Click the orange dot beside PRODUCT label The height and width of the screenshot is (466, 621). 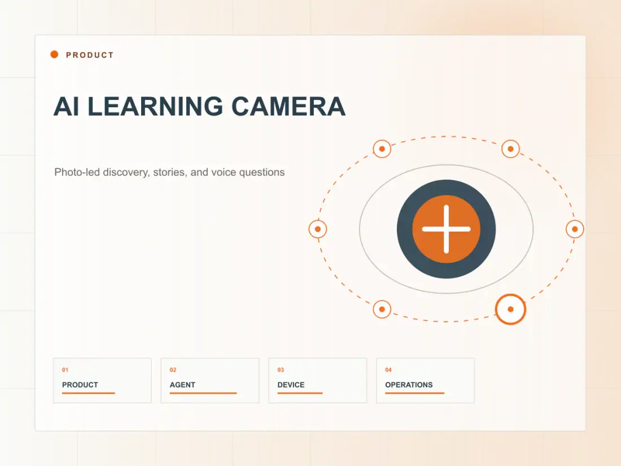(54, 54)
